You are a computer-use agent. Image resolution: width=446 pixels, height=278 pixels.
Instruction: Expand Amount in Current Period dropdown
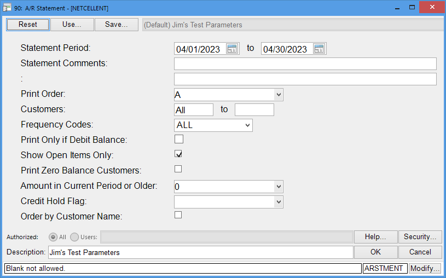(279, 187)
